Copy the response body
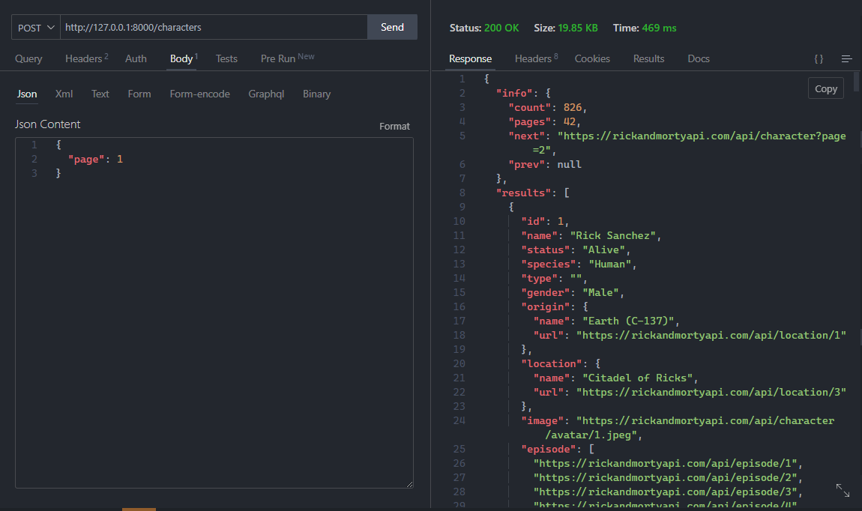The image size is (862, 511). click(x=825, y=88)
